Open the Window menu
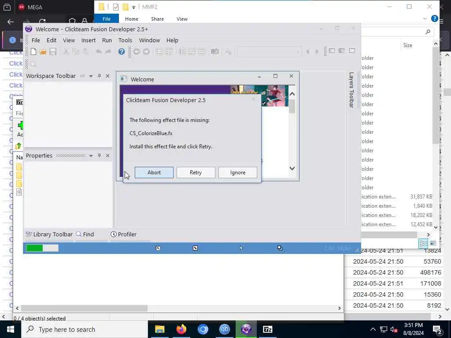 coord(149,40)
